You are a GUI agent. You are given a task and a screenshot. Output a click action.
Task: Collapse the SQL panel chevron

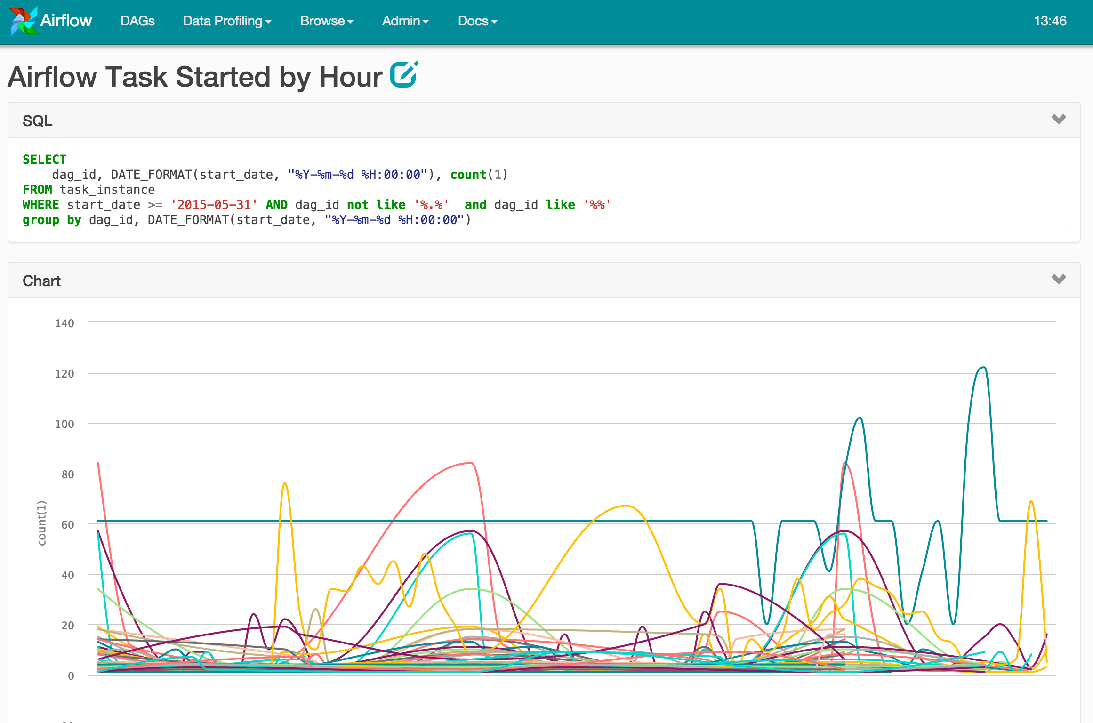click(1058, 119)
